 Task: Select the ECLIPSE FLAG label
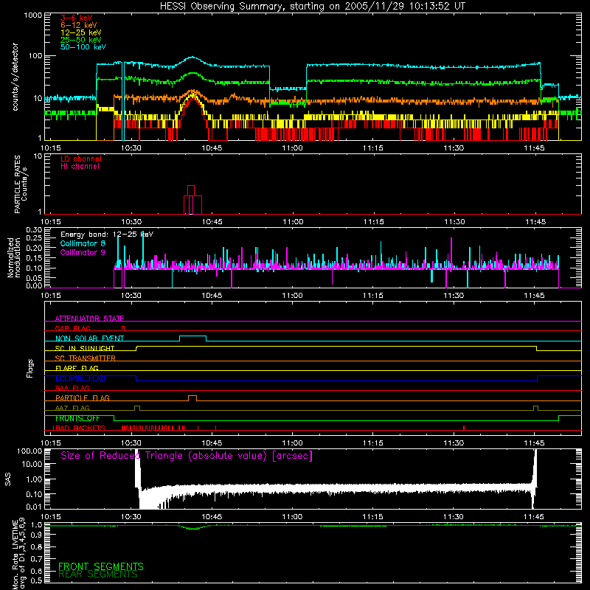click(80, 378)
